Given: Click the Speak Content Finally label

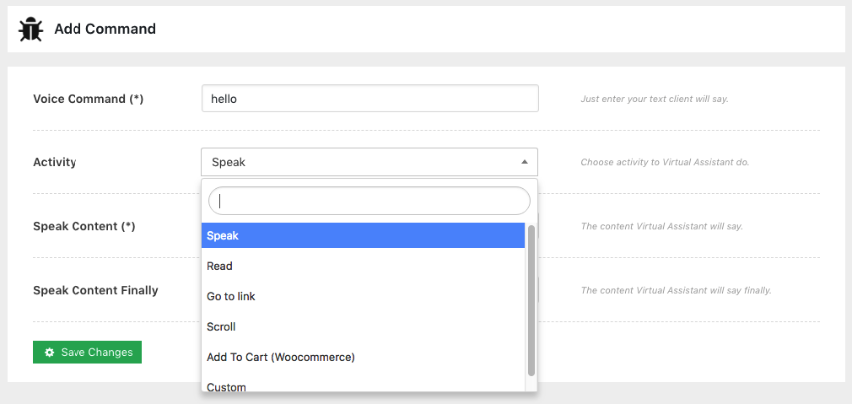Looking at the screenshot, I should click(95, 291).
